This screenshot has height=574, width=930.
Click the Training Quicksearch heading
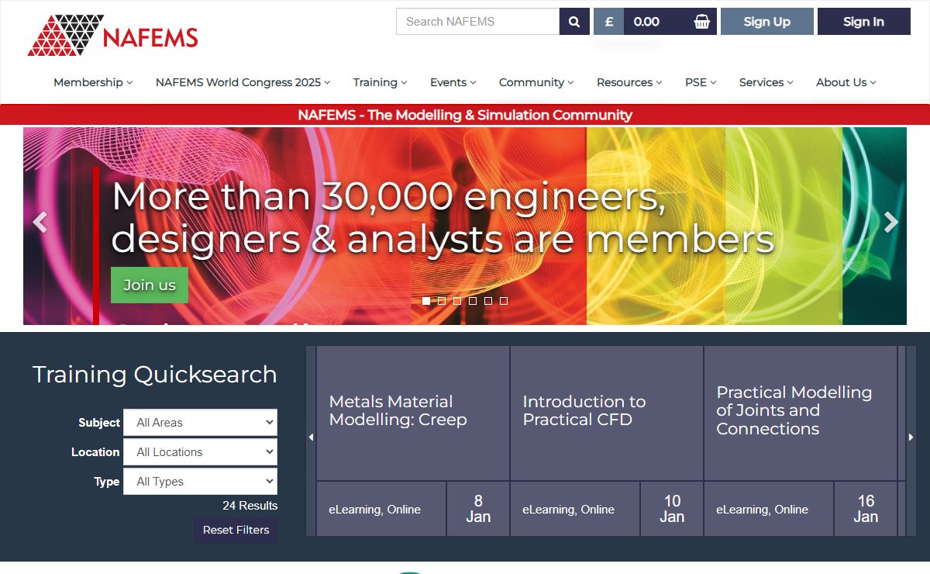[154, 375]
